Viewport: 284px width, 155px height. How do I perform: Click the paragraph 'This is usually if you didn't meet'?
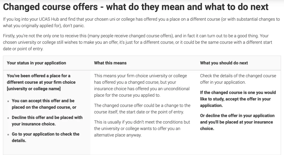click(142, 128)
